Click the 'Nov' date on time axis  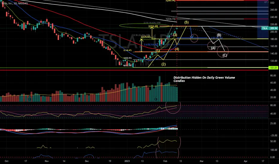[x=47, y=161]
